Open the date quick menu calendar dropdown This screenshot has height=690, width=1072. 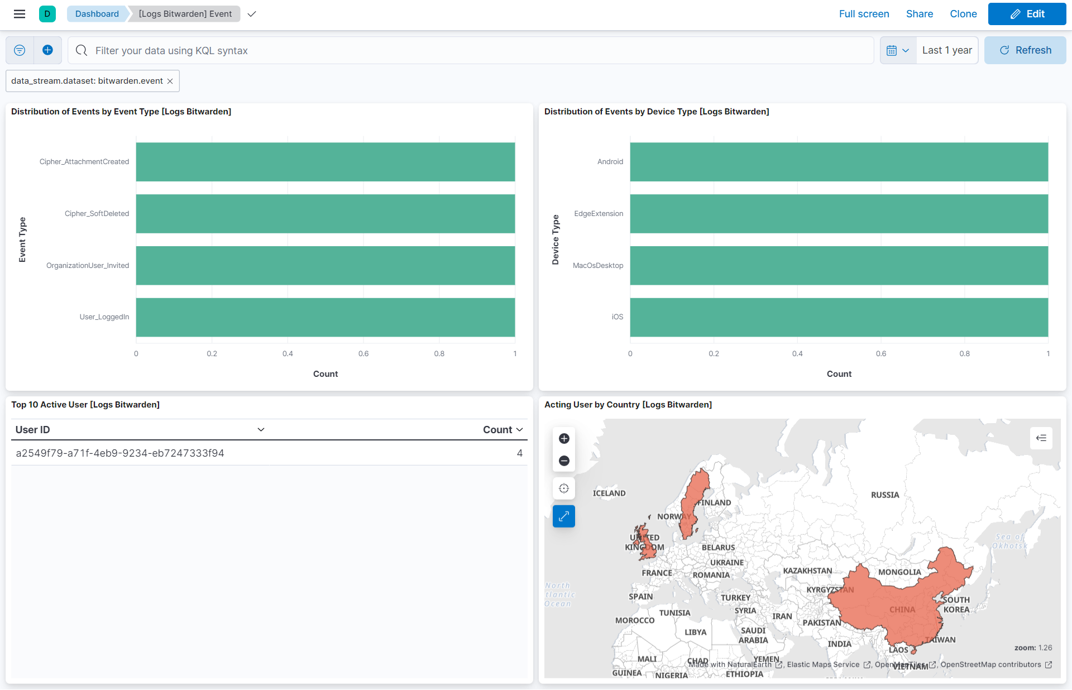(x=898, y=50)
